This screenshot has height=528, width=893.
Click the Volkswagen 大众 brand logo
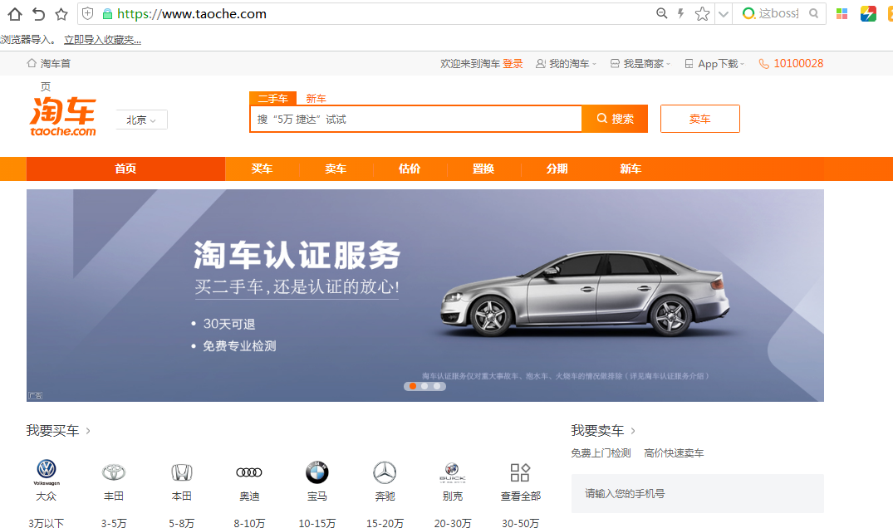point(47,472)
